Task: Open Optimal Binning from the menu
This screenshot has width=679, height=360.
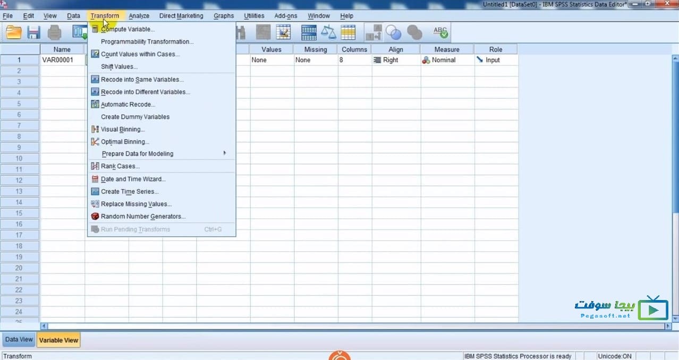Action: point(162,142)
